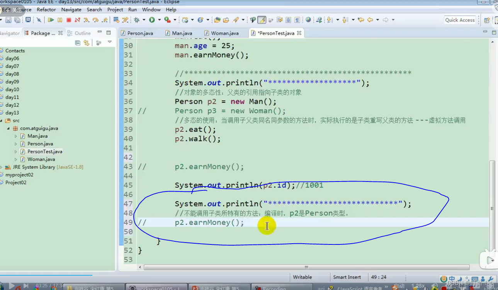Viewport: 498px width, 290px height.
Task: Click the Save toolbar icon
Action: coord(8,20)
